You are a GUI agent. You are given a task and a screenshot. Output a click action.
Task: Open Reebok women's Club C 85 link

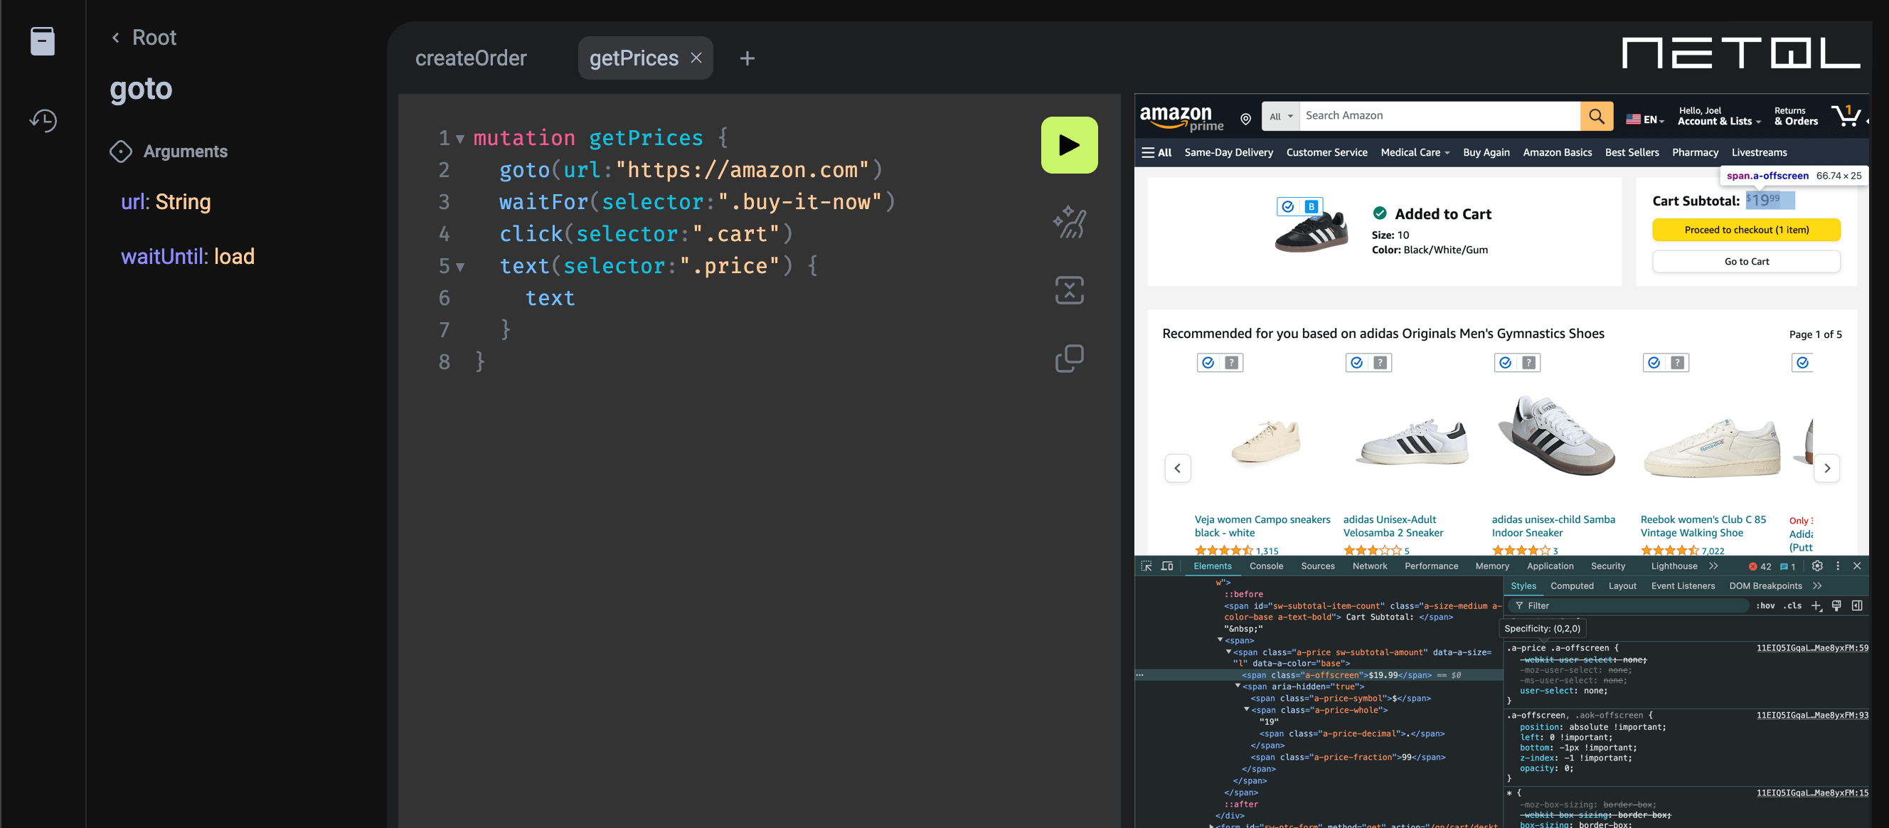tap(1703, 526)
